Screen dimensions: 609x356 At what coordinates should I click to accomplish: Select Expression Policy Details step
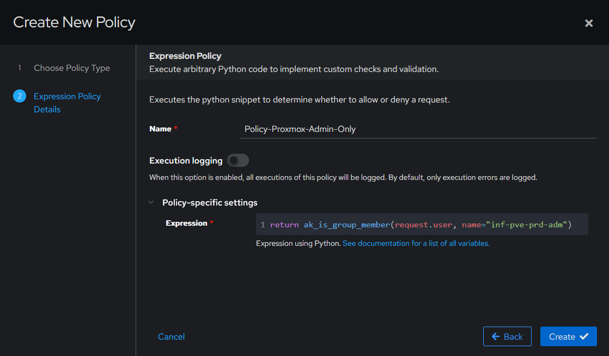coord(67,102)
